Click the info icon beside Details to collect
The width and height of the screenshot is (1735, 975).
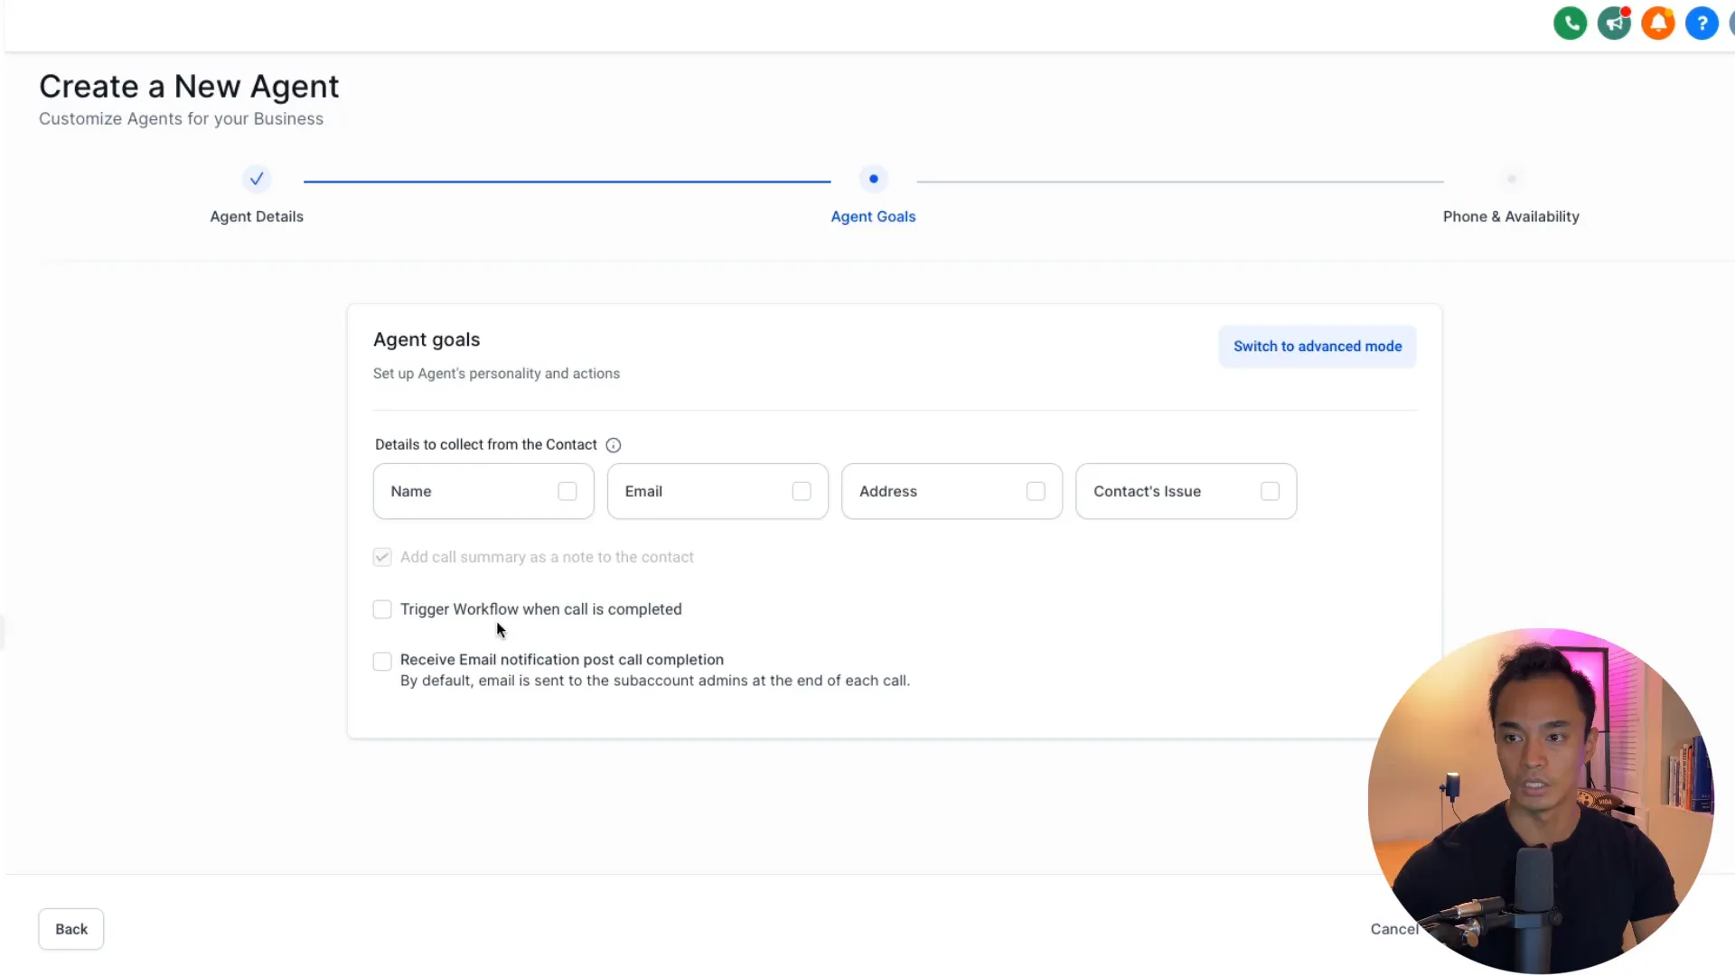tap(614, 445)
